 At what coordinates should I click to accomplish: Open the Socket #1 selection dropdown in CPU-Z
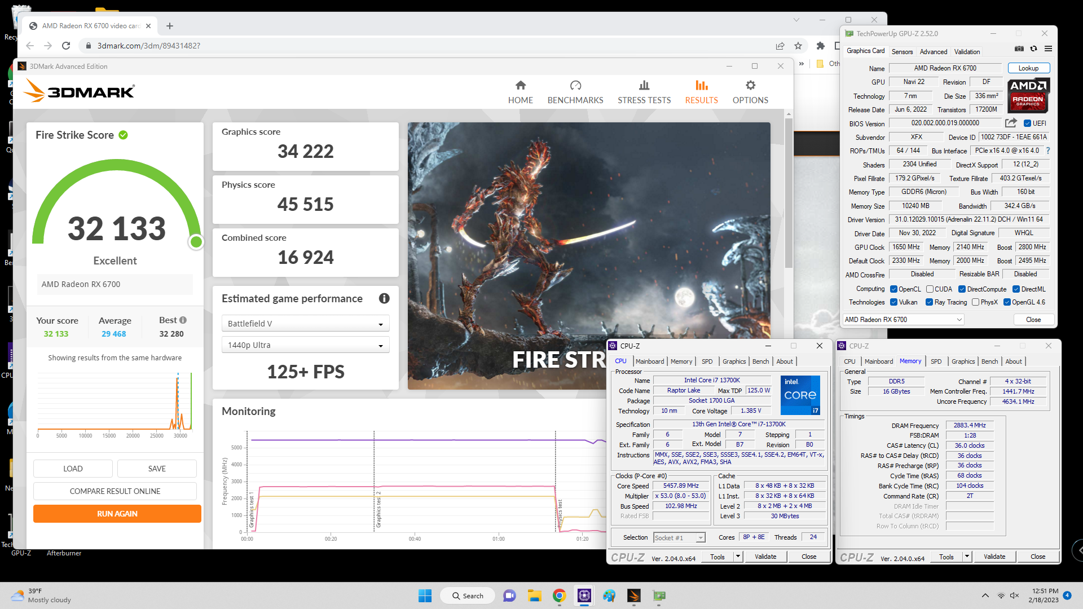click(x=679, y=538)
